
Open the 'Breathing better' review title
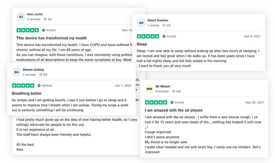tap(27, 93)
